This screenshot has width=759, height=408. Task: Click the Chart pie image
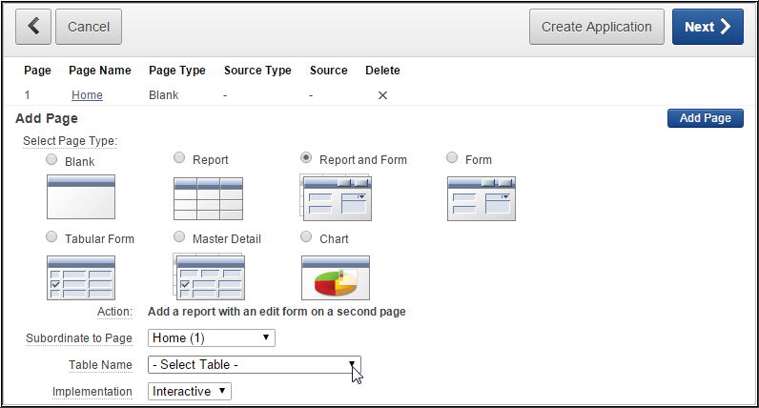pos(336,277)
